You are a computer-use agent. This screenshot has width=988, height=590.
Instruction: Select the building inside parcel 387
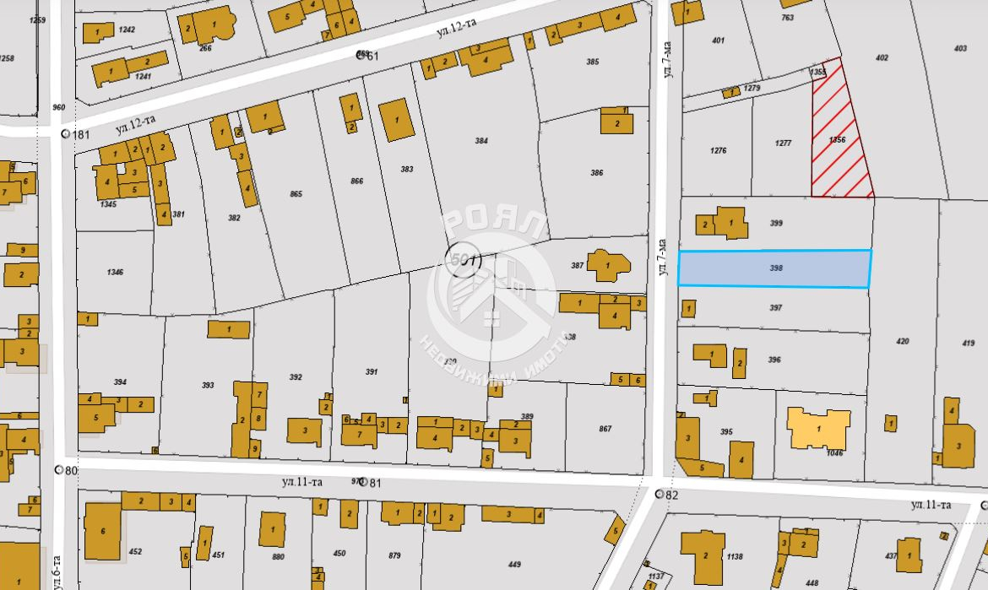coord(608,266)
